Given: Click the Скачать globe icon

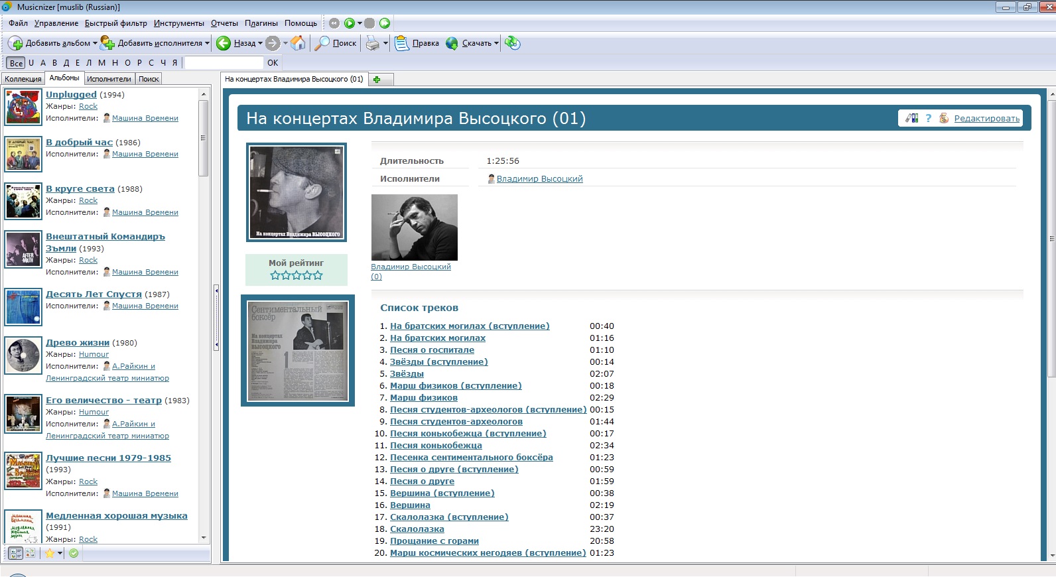Looking at the screenshot, I should coord(452,43).
